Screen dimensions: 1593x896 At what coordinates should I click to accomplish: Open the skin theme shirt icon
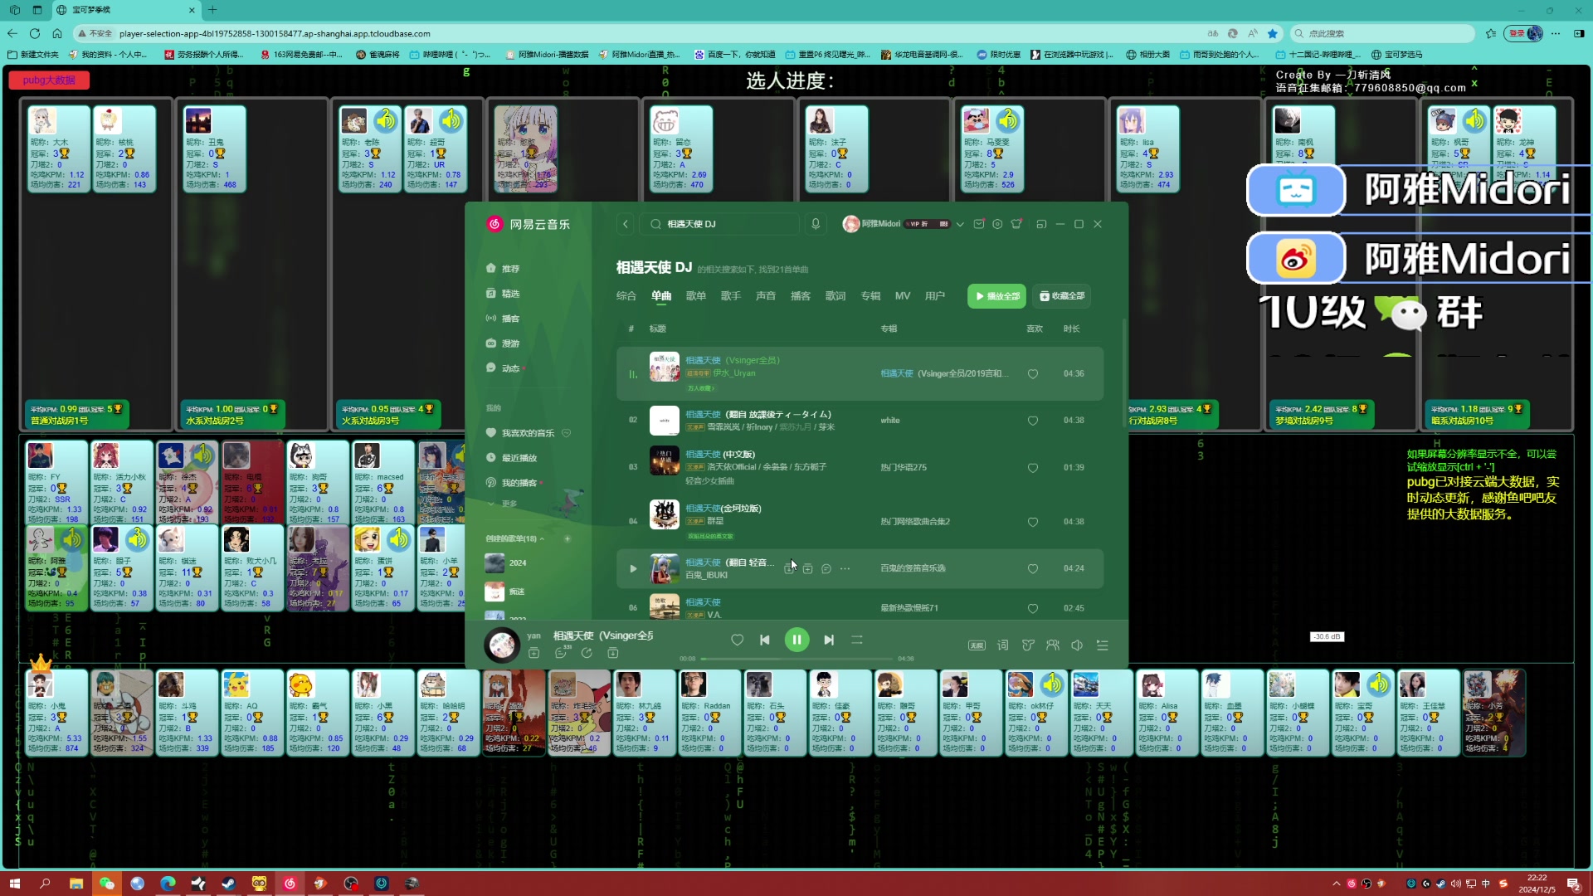(x=1016, y=224)
